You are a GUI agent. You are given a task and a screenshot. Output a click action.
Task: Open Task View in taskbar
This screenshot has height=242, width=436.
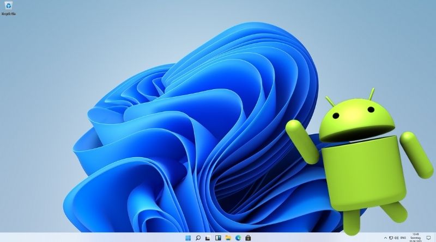point(208,238)
